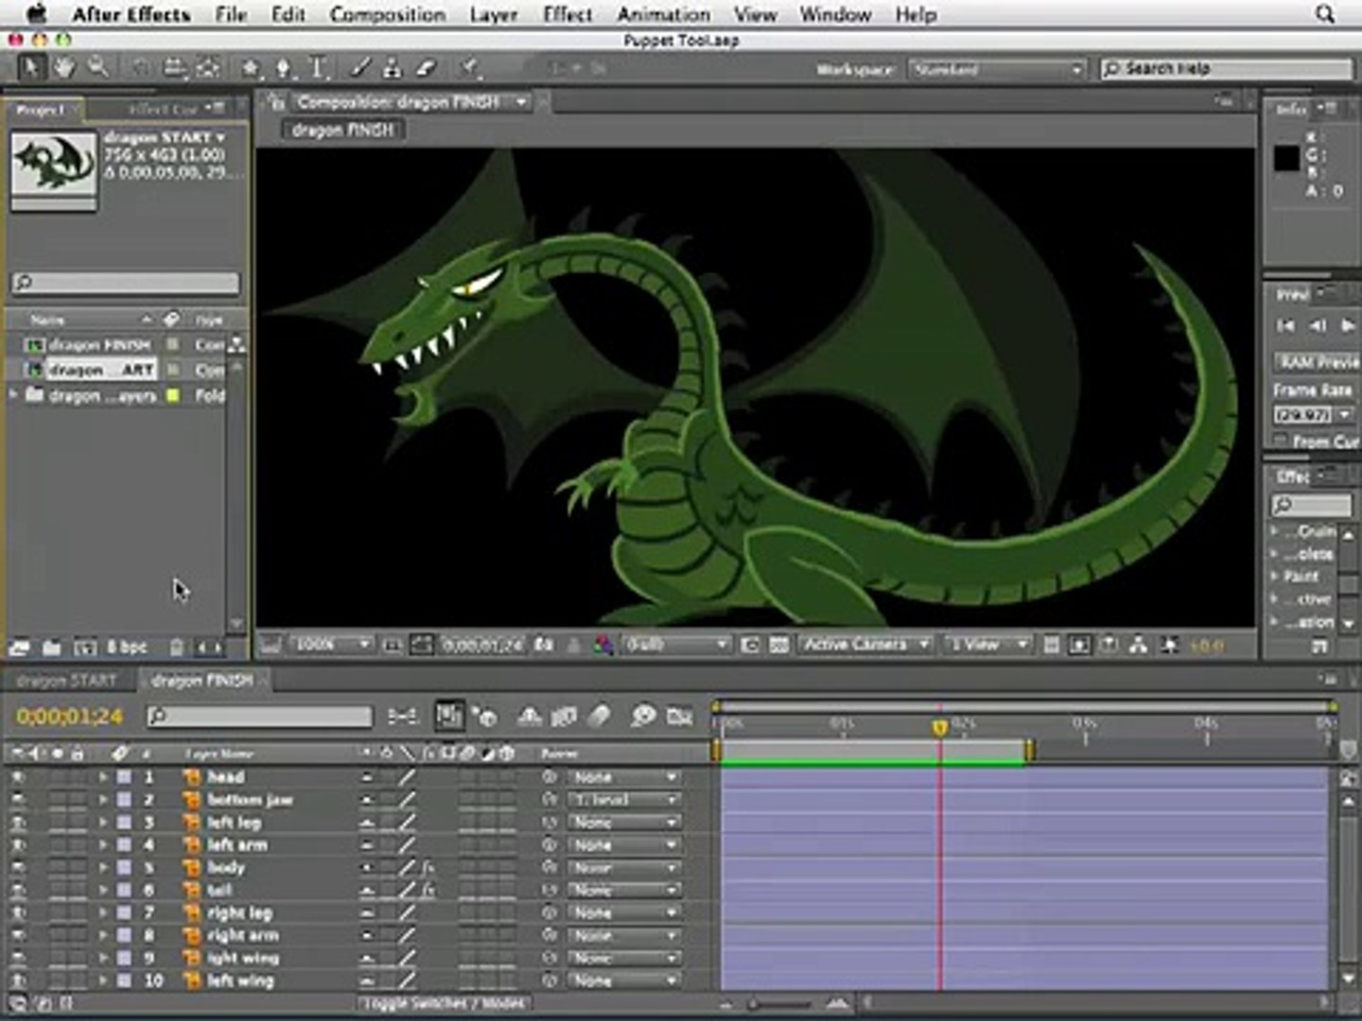The image size is (1362, 1021).
Task: Hide the body layer
Action: click(x=18, y=868)
